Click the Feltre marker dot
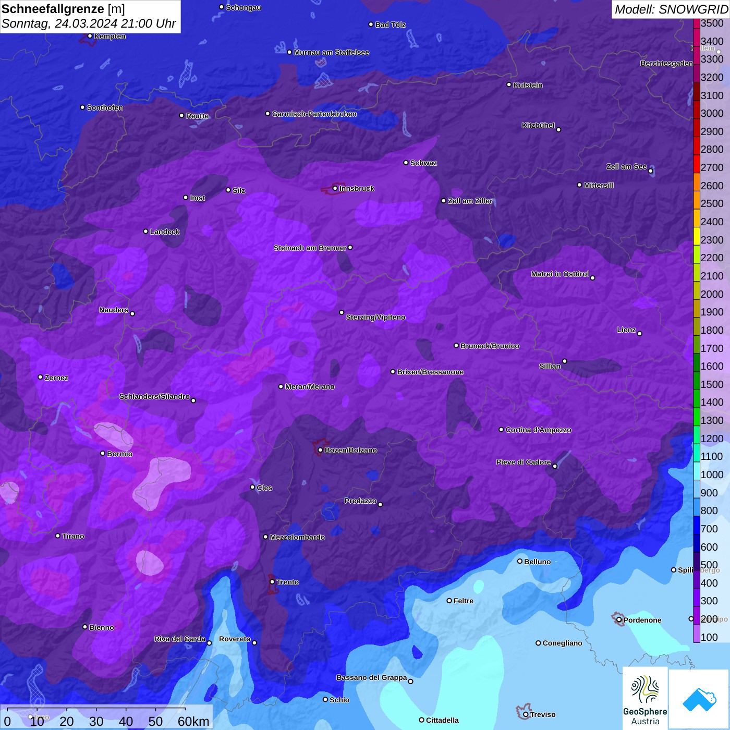 point(449,600)
